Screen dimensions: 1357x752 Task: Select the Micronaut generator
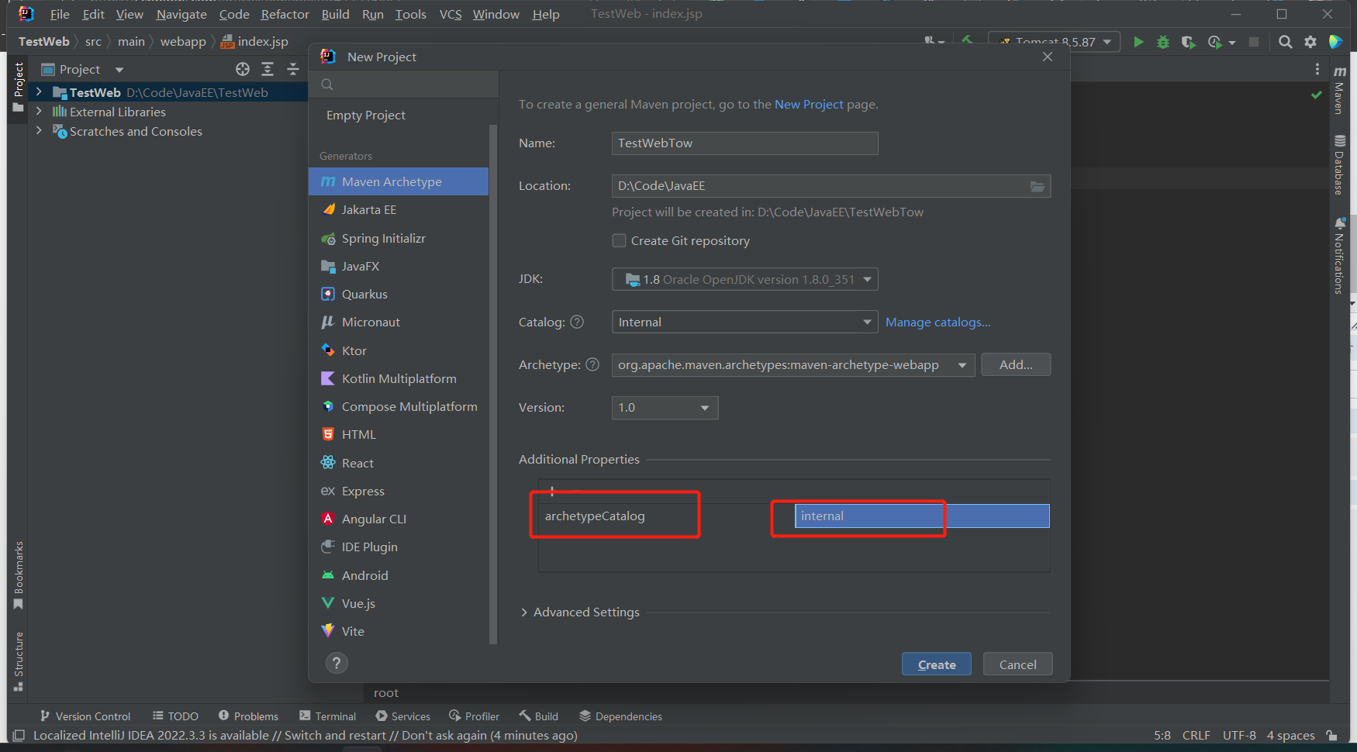click(x=399, y=322)
